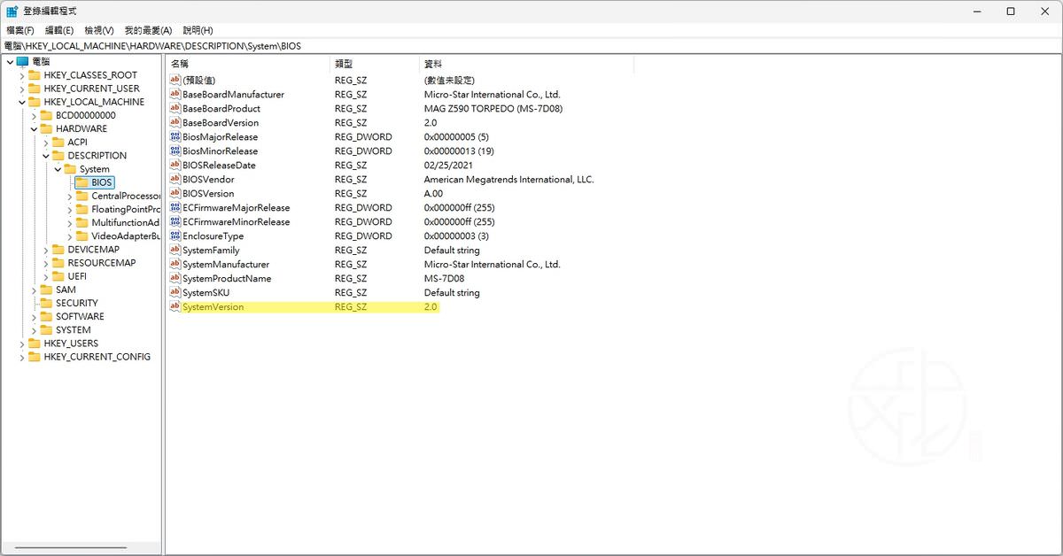Click the registry path address bar
The image size is (1063, 556).
click(x=531, y=45)
